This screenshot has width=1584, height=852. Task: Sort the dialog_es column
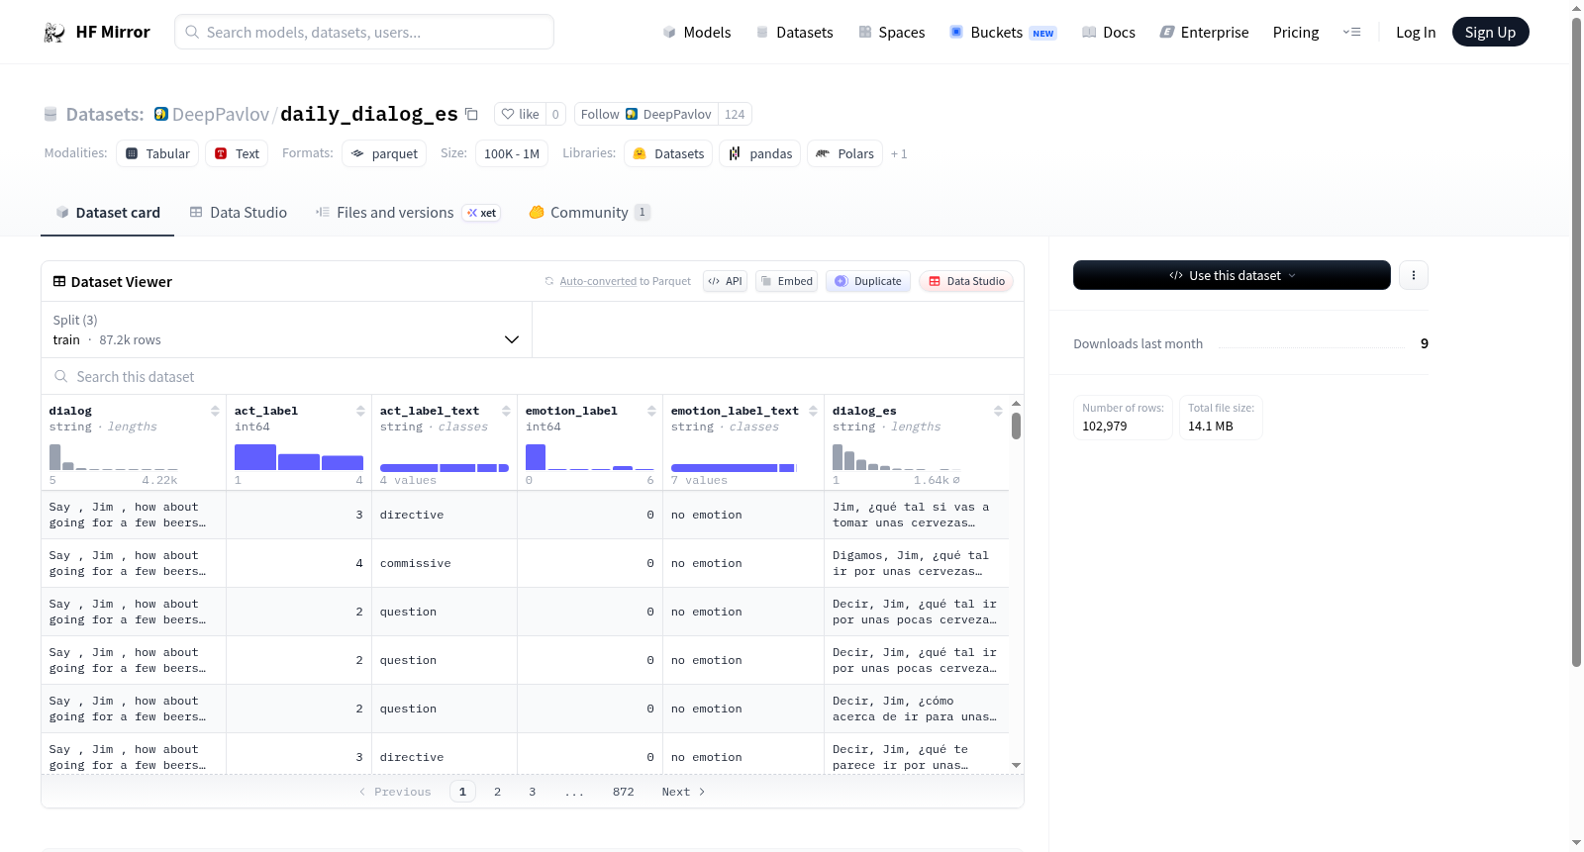(998, 411)
